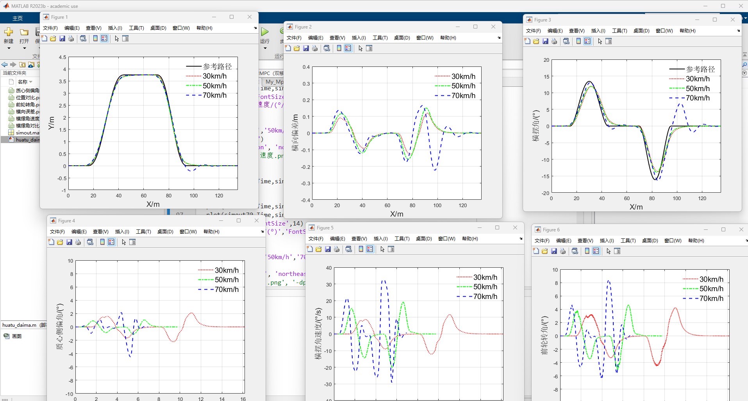This screenshot has height=401, width=748.
Task: Click Up One Level folder icon in MATLAB
Action: 22,64
